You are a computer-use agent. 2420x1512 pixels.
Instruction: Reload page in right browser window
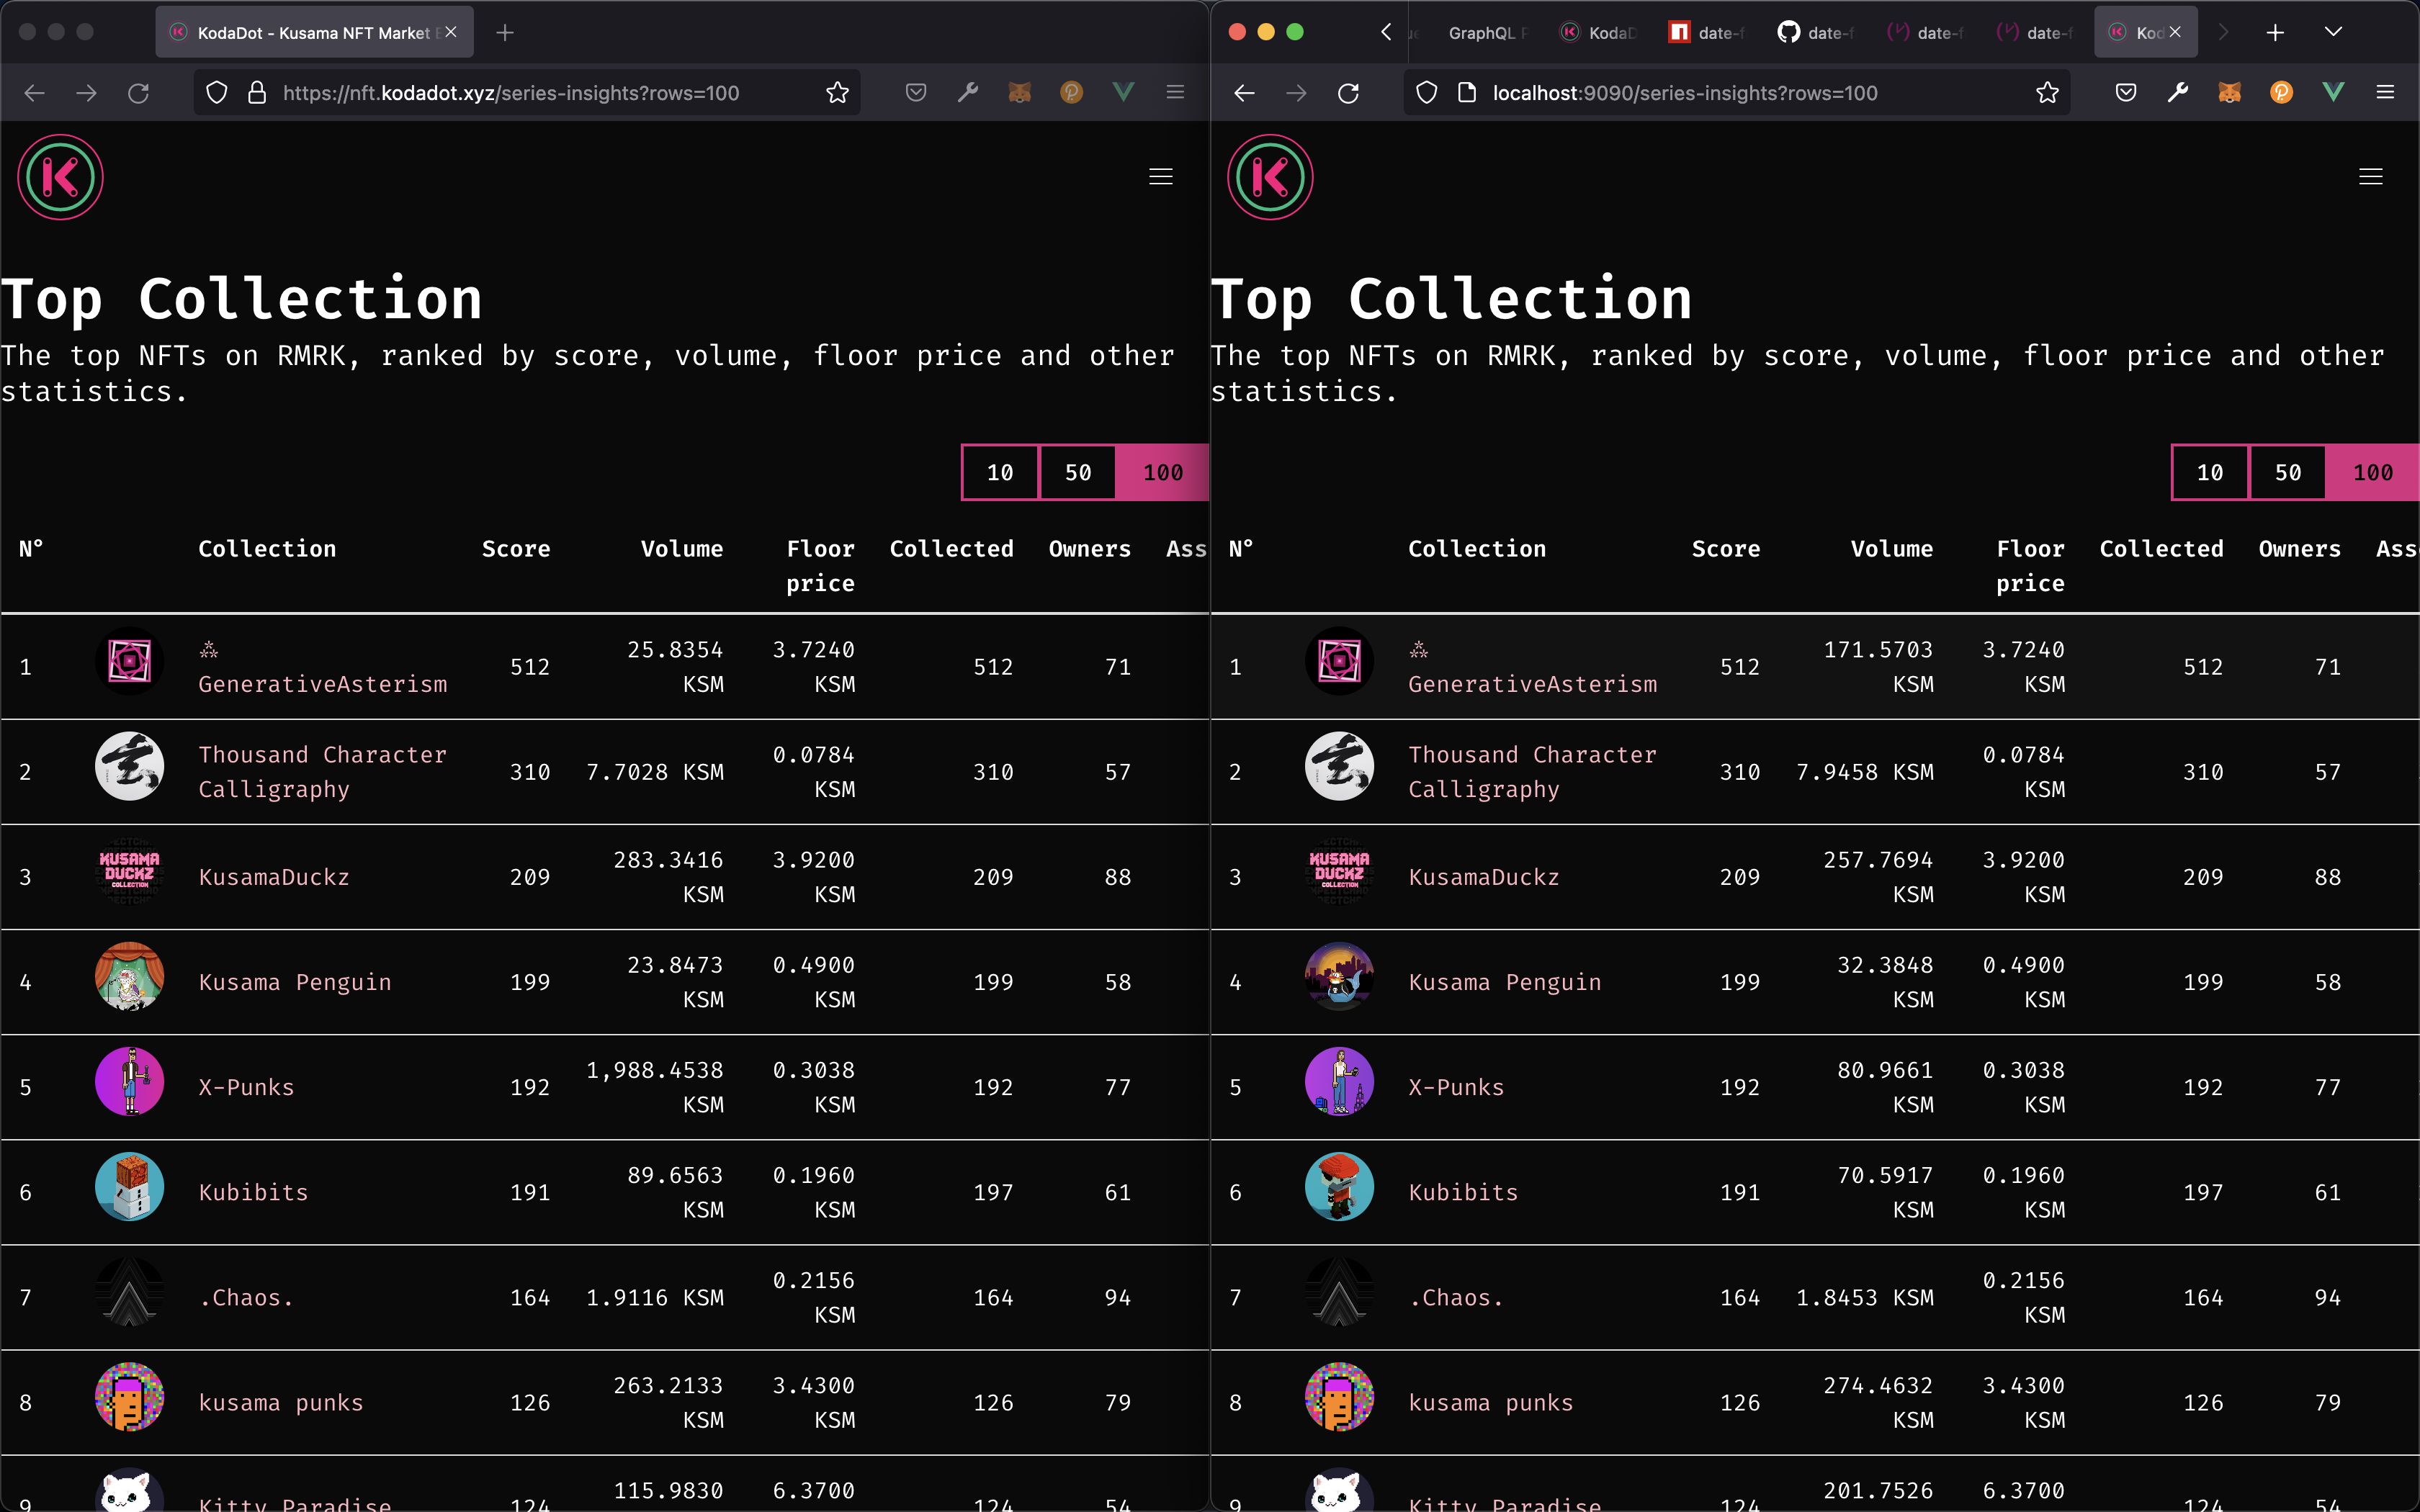[1348, 93]
